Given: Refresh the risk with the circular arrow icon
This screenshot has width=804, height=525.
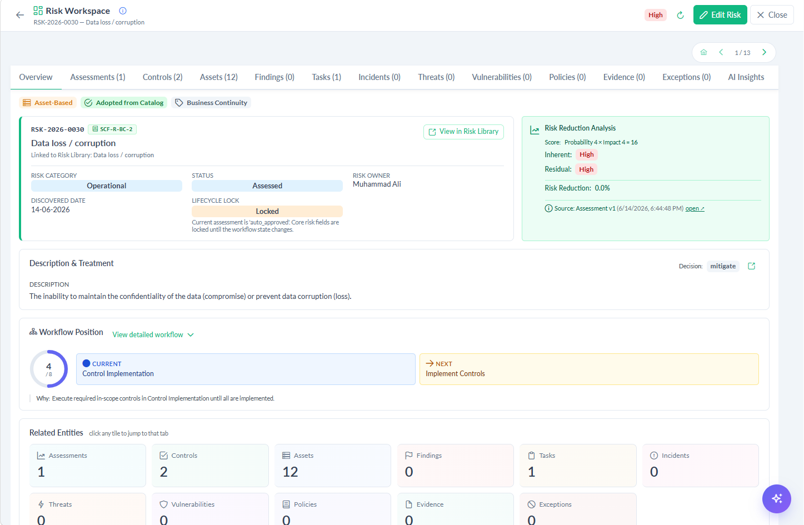Looking at the screenshot, I should (x=680, y=15).
